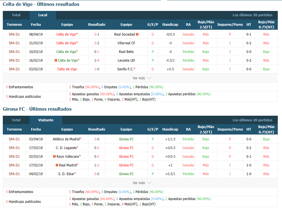Click Girona FC - Últimos resultados heading
The height and width of the screenshot is (209, 282).
pyautogui.click(x=37, y=109)
